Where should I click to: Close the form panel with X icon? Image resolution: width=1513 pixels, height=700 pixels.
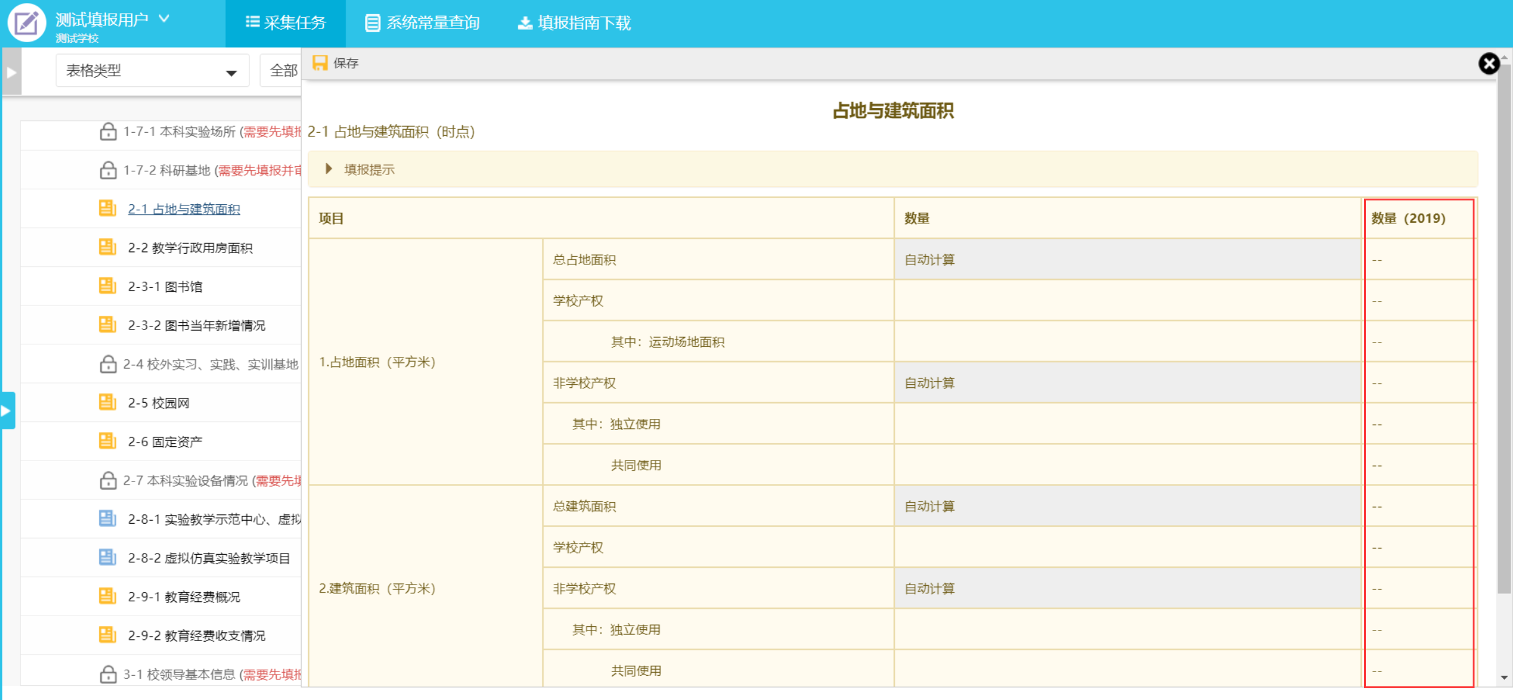point(1488,63)
